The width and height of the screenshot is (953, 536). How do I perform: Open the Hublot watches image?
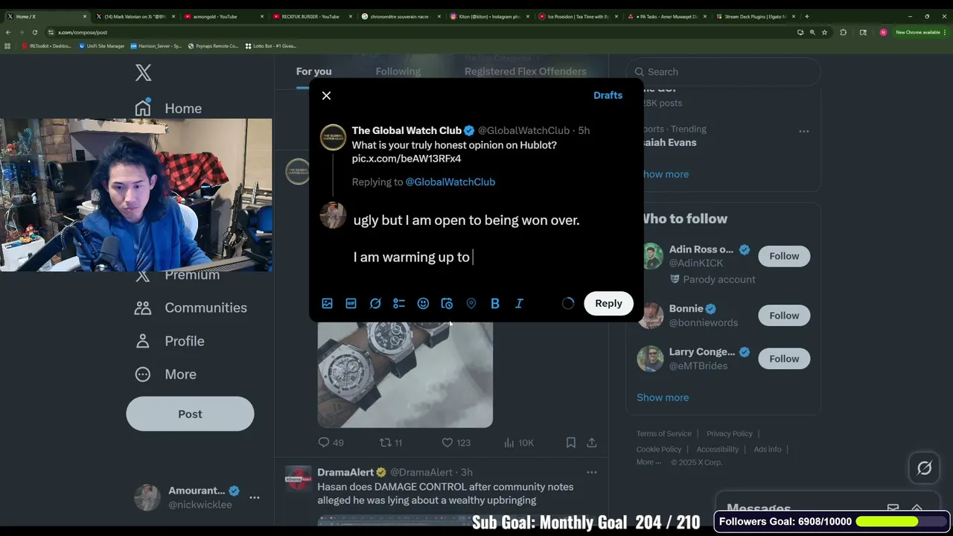point(405,374)
